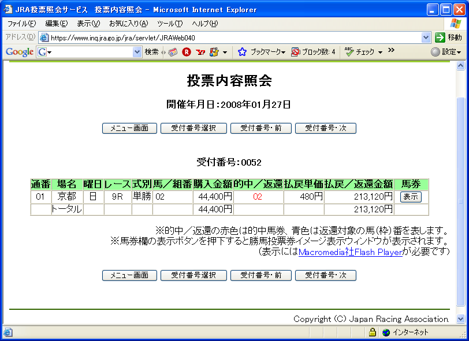
Task: Click the Rakuten R icon in Google toolbar
Action: [x=187, y=52]
